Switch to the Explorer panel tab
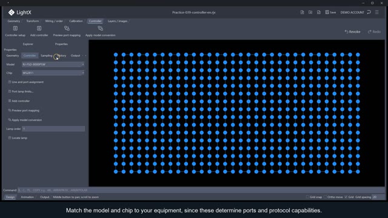 28,44
